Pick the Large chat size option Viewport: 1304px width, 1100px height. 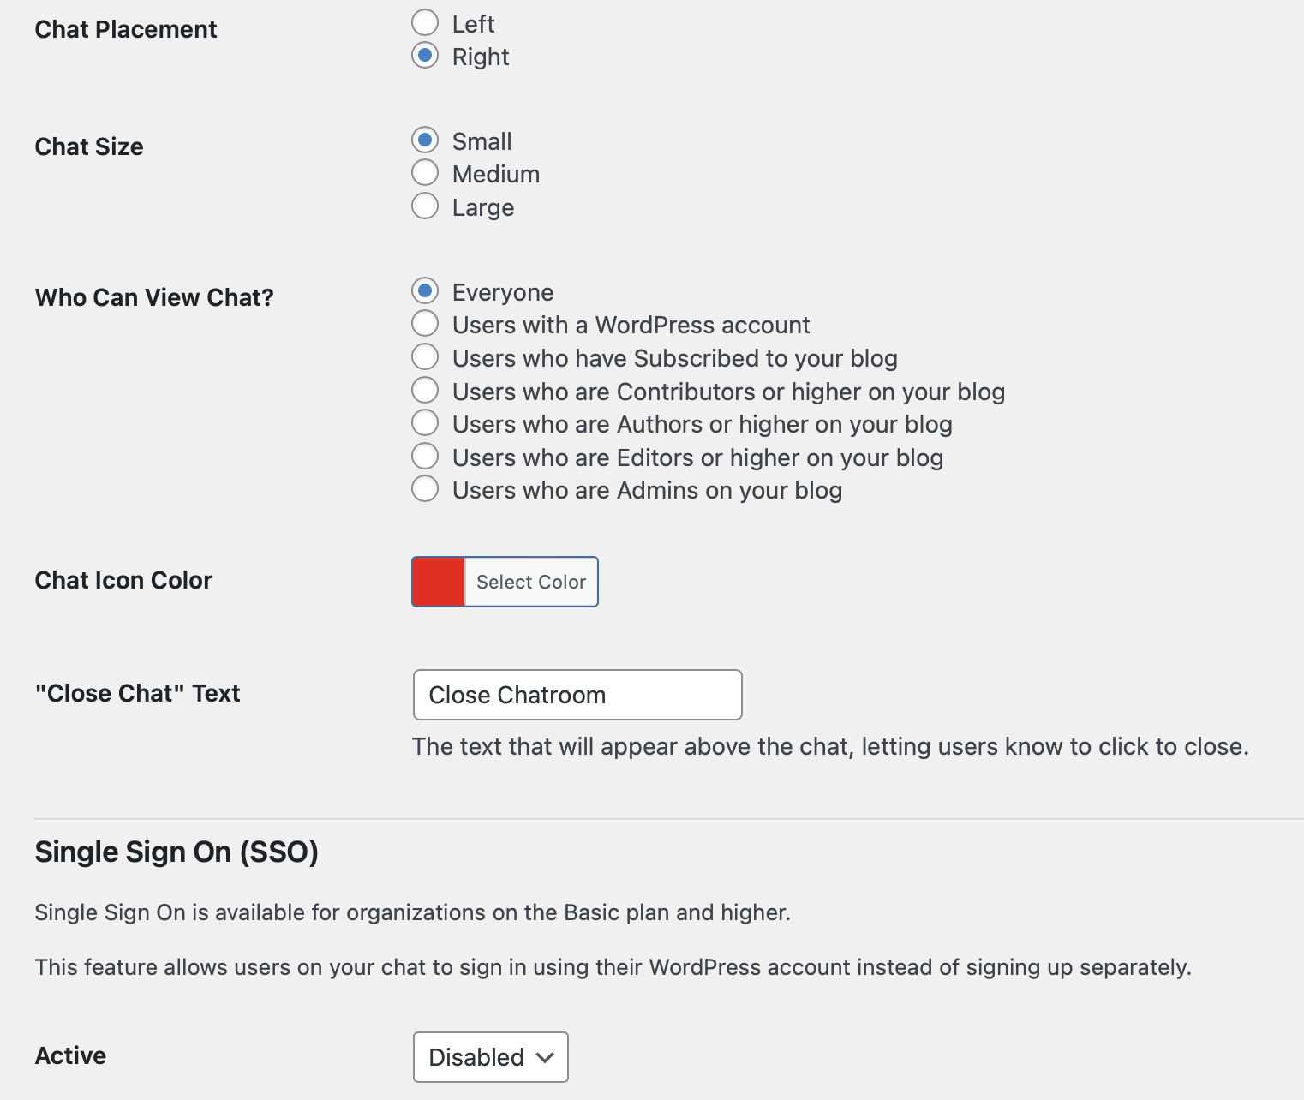tap(425, 206)
